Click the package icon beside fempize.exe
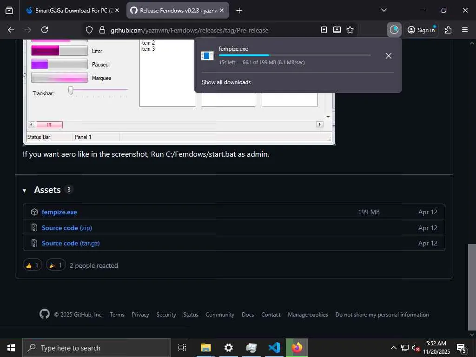Image resolution: width=476 pixels, height=357 pixels. [34, 212]
